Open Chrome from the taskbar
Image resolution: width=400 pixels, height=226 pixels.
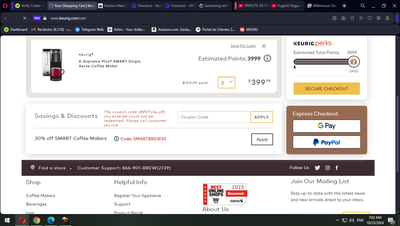[37, 220]
